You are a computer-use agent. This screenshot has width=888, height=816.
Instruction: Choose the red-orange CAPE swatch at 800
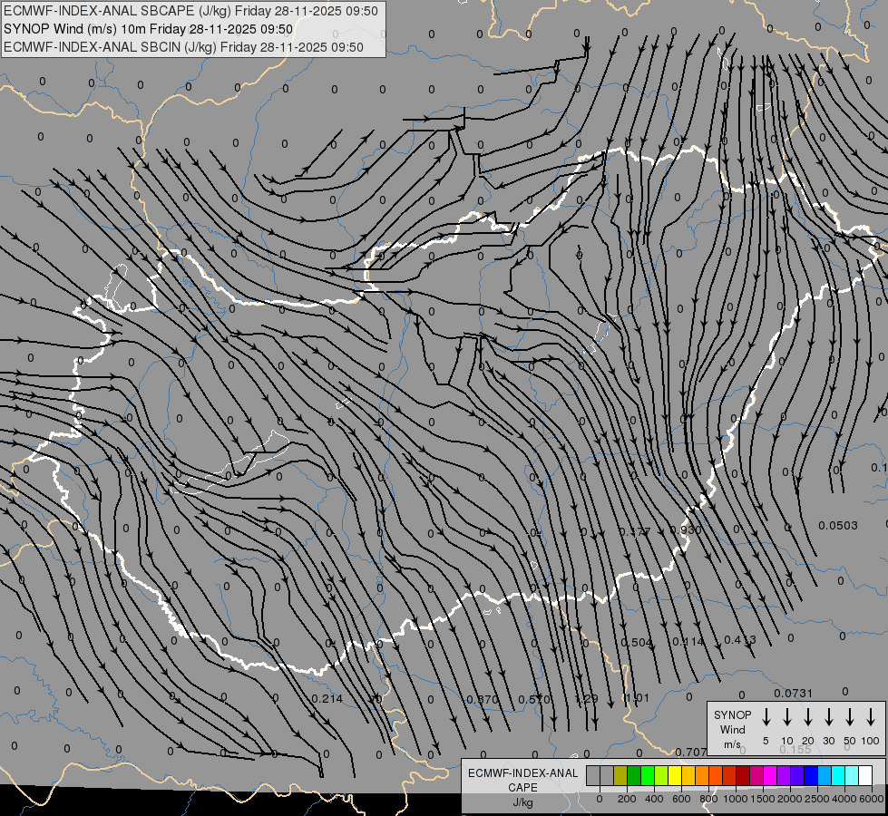716,776
